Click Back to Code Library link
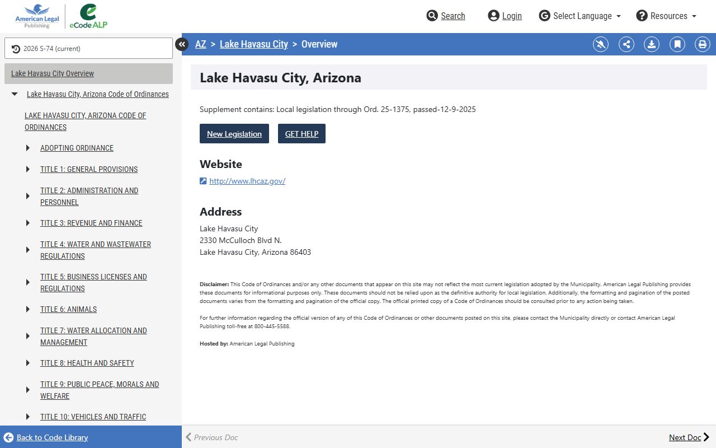The height and width of the screenshot is (448, 716). point(52,437)
